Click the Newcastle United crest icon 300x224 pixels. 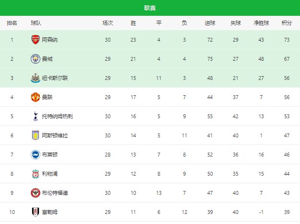[x=35, y=78]
